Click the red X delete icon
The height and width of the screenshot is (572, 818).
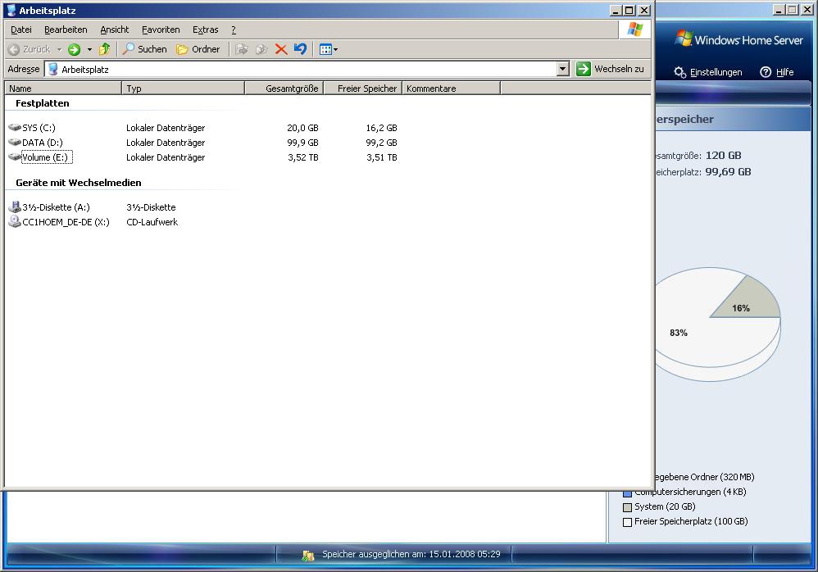coord(280,49)
